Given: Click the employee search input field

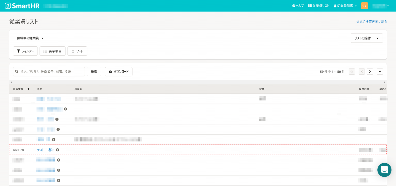Looking at the screenshot, I should pos(49,72).
